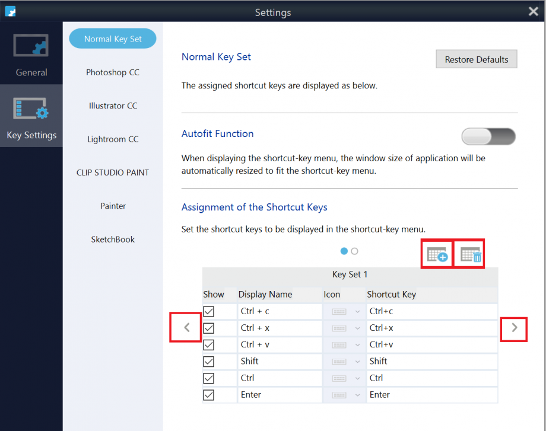This screenshot has width=546, height=431.
Task: Click the 'Key Set 1' table title
Action: pyautogui.click(x=350, y=274)
